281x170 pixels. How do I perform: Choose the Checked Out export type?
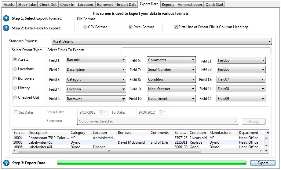[x=15, y=98]
